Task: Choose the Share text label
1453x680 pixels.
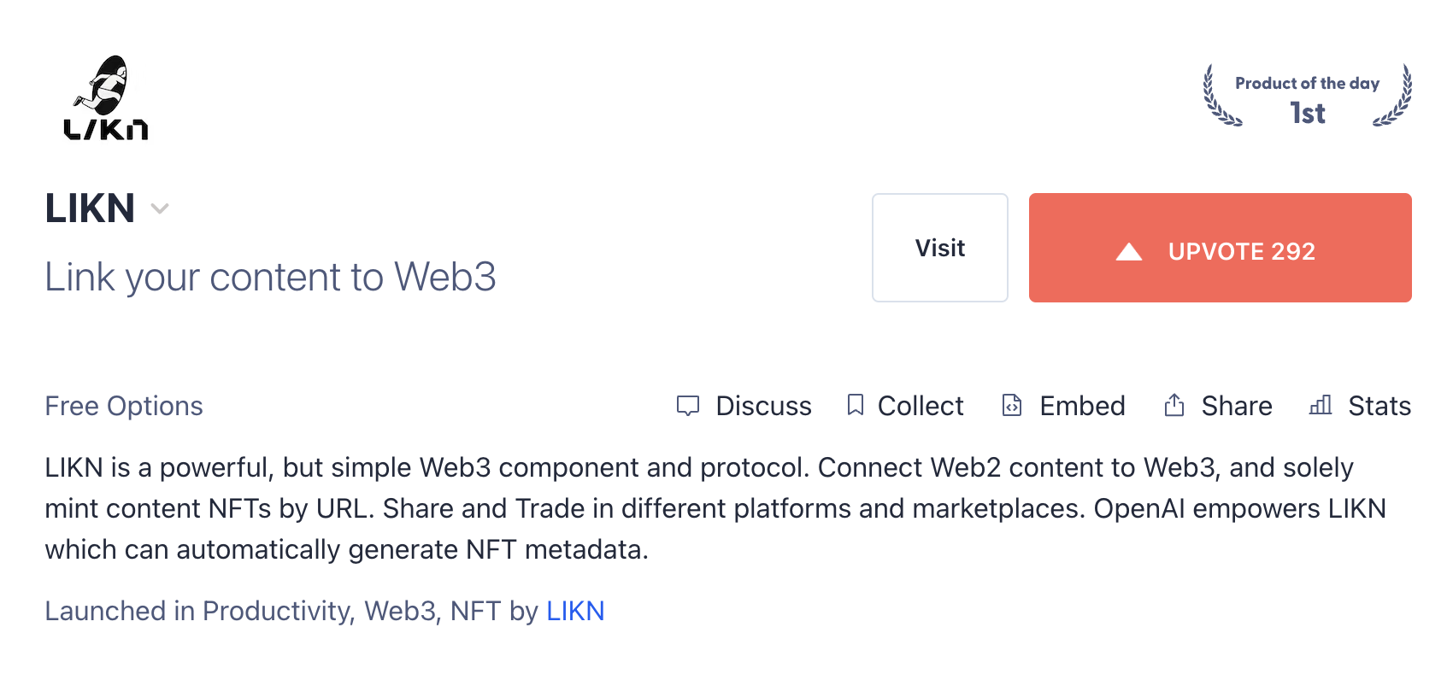Action: (1237, 406)
